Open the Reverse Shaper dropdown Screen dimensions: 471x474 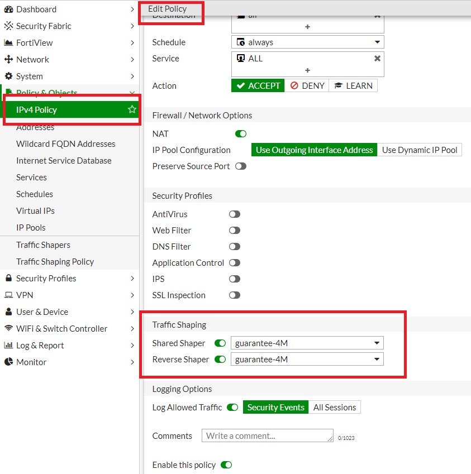point(307,360)
